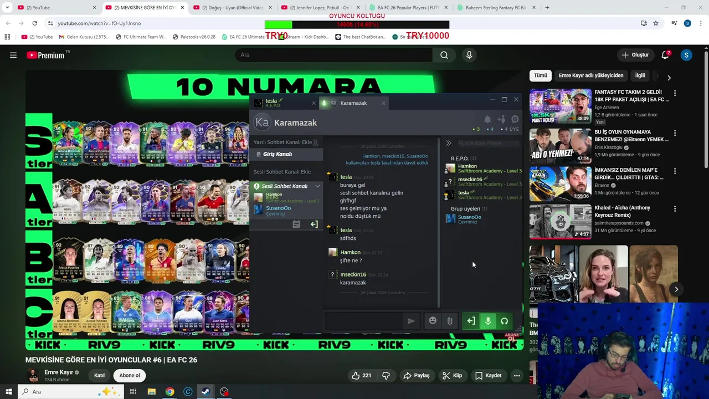Viewport: 709px width, 399px height.
Task: Click Sesli Sohbet Kanalı Ekle
Action: click(282, 172)
